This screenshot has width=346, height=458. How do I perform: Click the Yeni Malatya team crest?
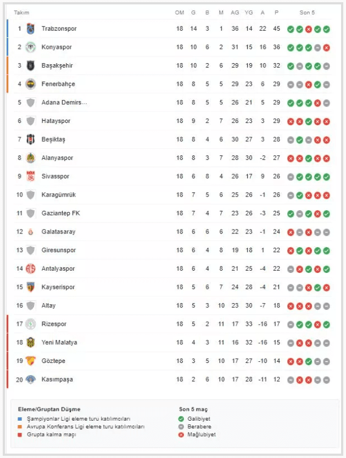pos(31,343)
